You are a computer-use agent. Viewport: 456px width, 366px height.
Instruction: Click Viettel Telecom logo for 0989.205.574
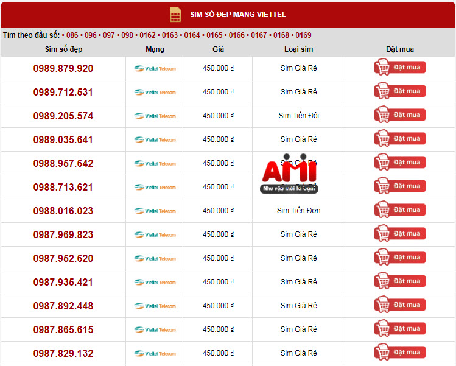tap(155, 116)
